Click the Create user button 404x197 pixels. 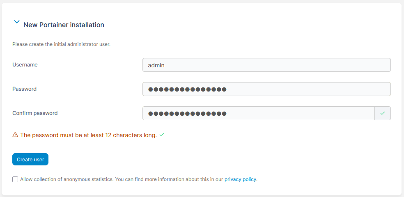coord(30,159)
